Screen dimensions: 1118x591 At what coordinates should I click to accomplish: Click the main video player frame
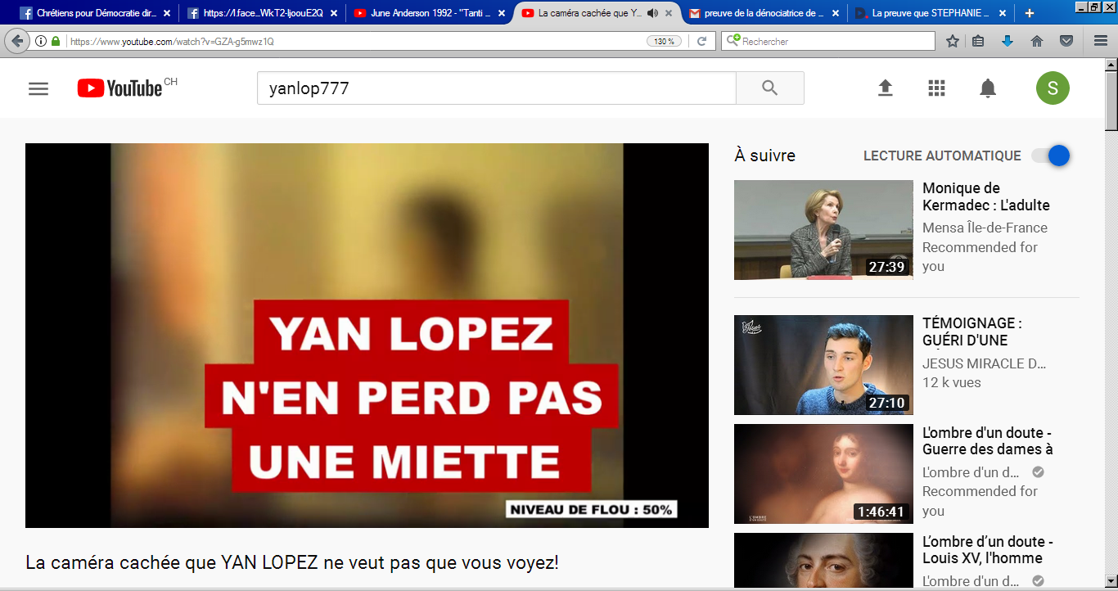367,336
